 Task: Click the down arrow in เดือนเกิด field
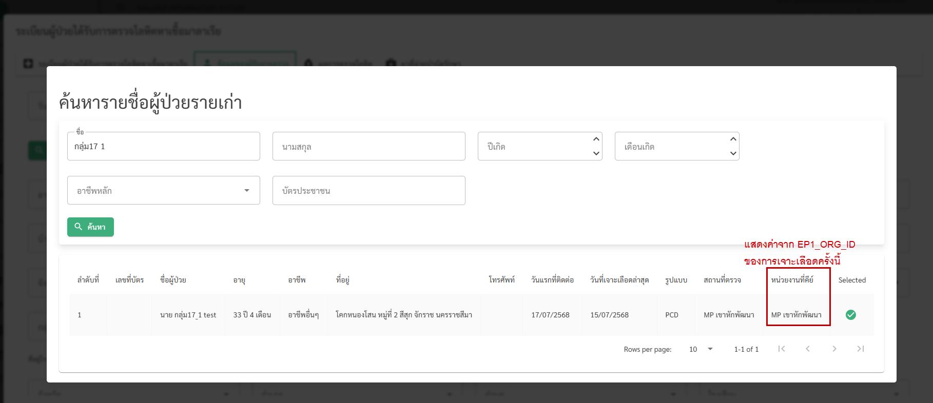[x=733, y=153]
